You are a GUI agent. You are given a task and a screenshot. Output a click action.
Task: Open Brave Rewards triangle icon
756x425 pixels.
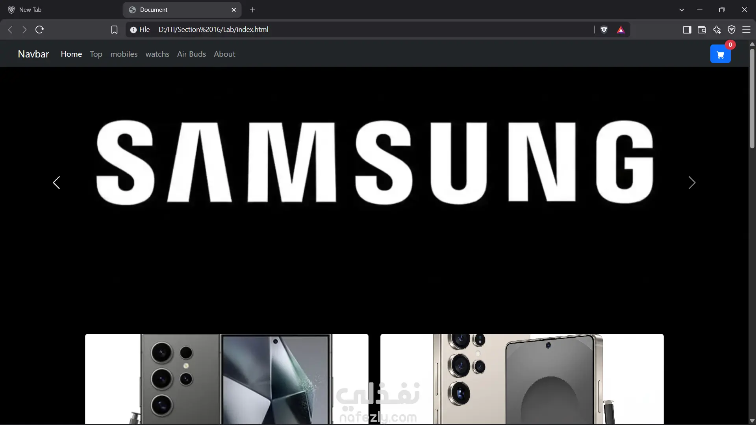(621, 30)
